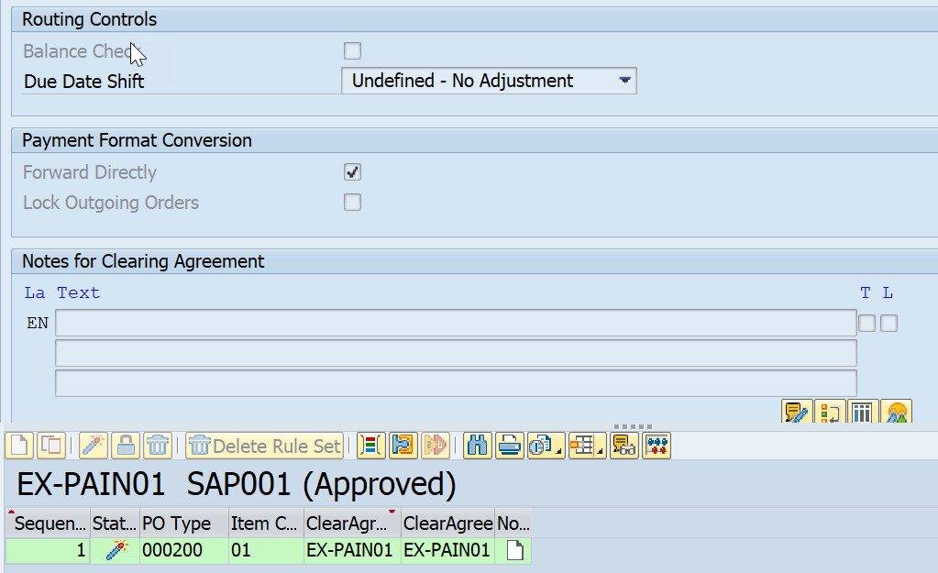Select the sequence cell with value 1
Image resolution: width=938 pixels, height=573 pixels.
(x=49, y=550)
